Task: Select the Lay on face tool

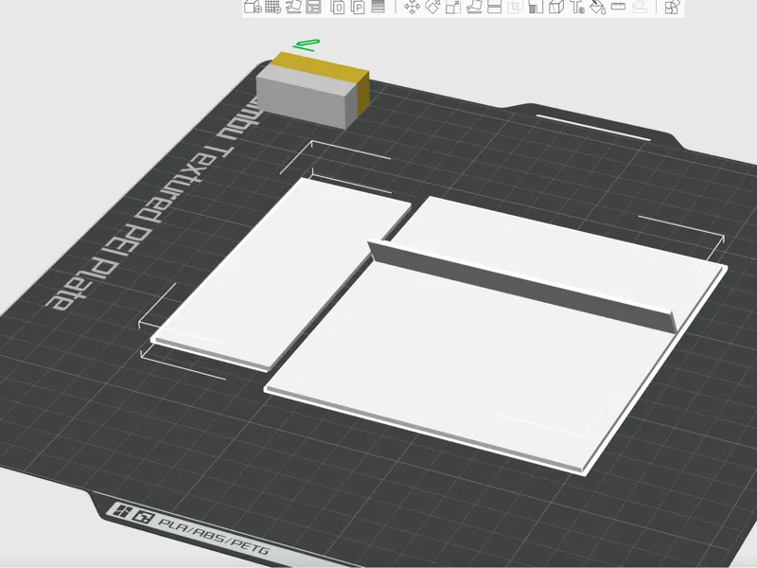Action: click(x=474, y=7)
